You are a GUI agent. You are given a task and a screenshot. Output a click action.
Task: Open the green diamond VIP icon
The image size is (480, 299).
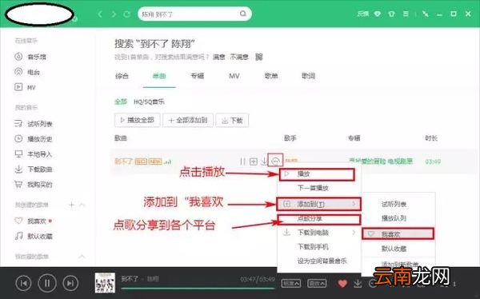pos(378,14)
